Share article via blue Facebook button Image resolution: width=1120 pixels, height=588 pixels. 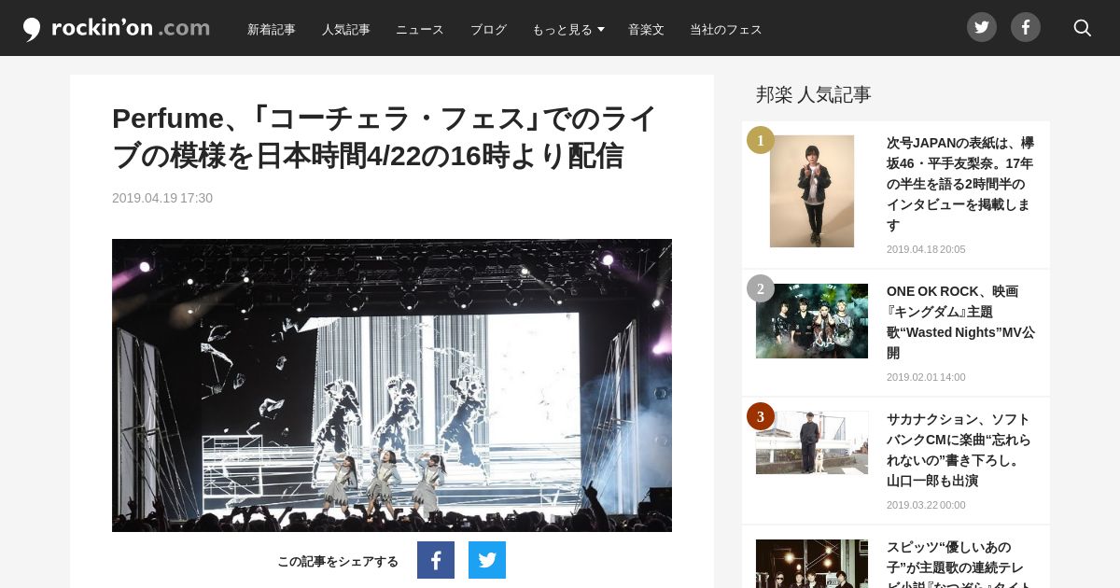click(x=436, y=560)
